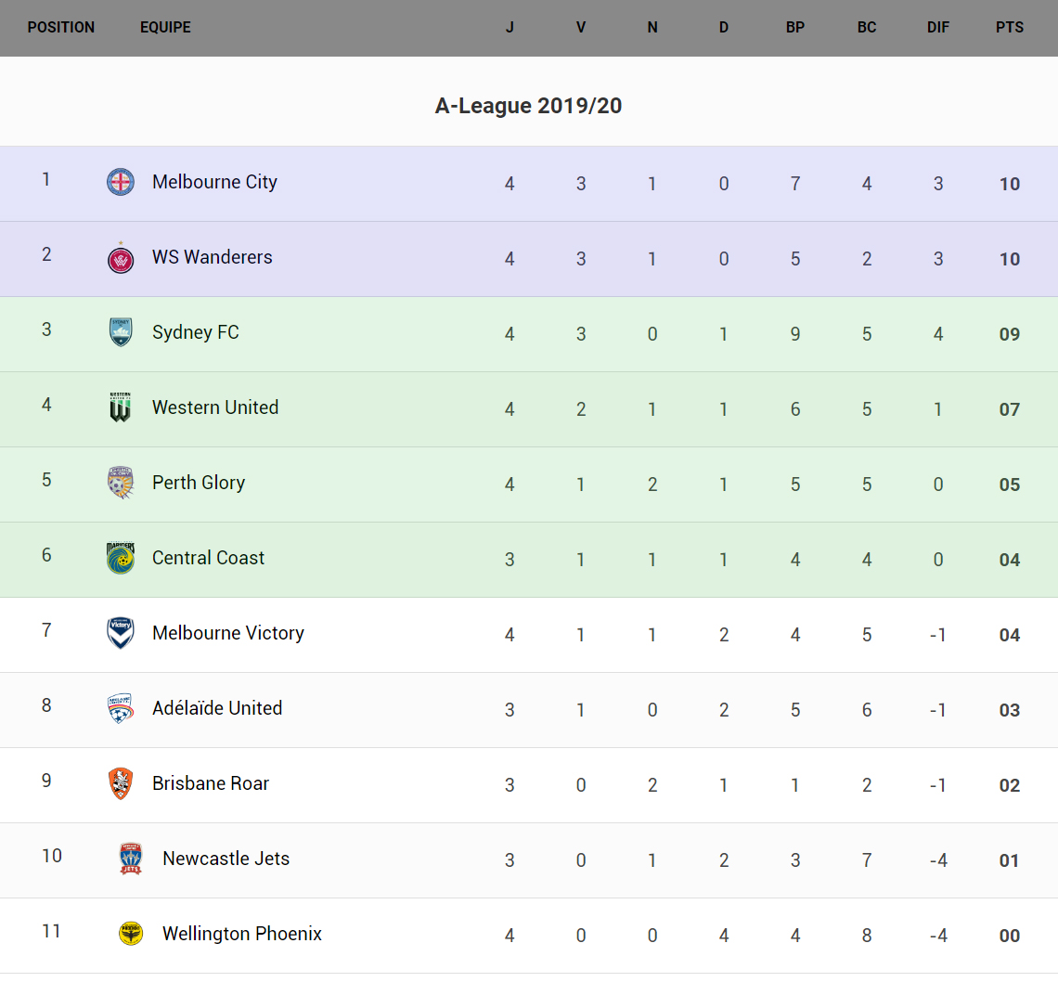
Task: Select the Brisbane Roar orange crest
Action: click(121, 783)
